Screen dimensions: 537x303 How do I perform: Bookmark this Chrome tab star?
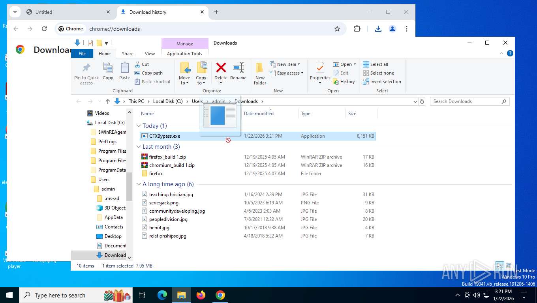[337, 29]
